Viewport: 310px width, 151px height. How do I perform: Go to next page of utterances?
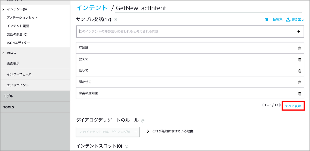pos(280,105)
